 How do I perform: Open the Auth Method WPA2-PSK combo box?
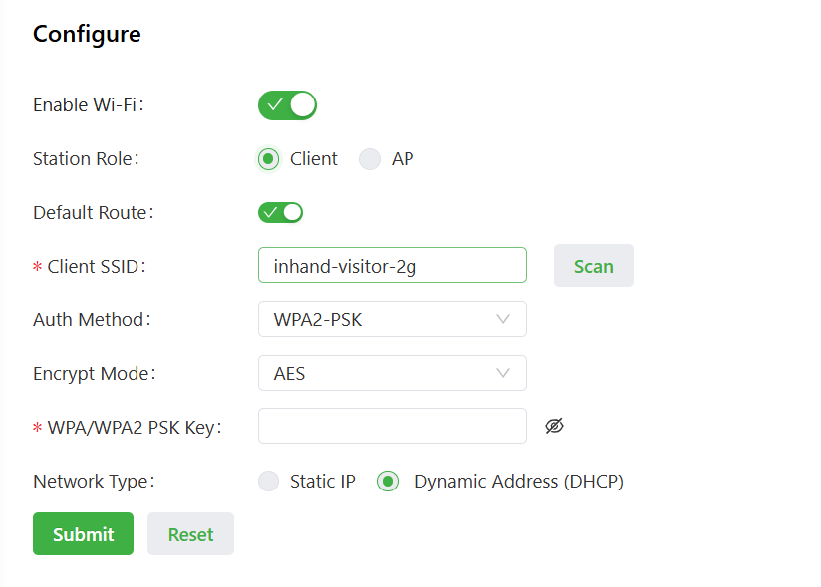pos(392,319)
